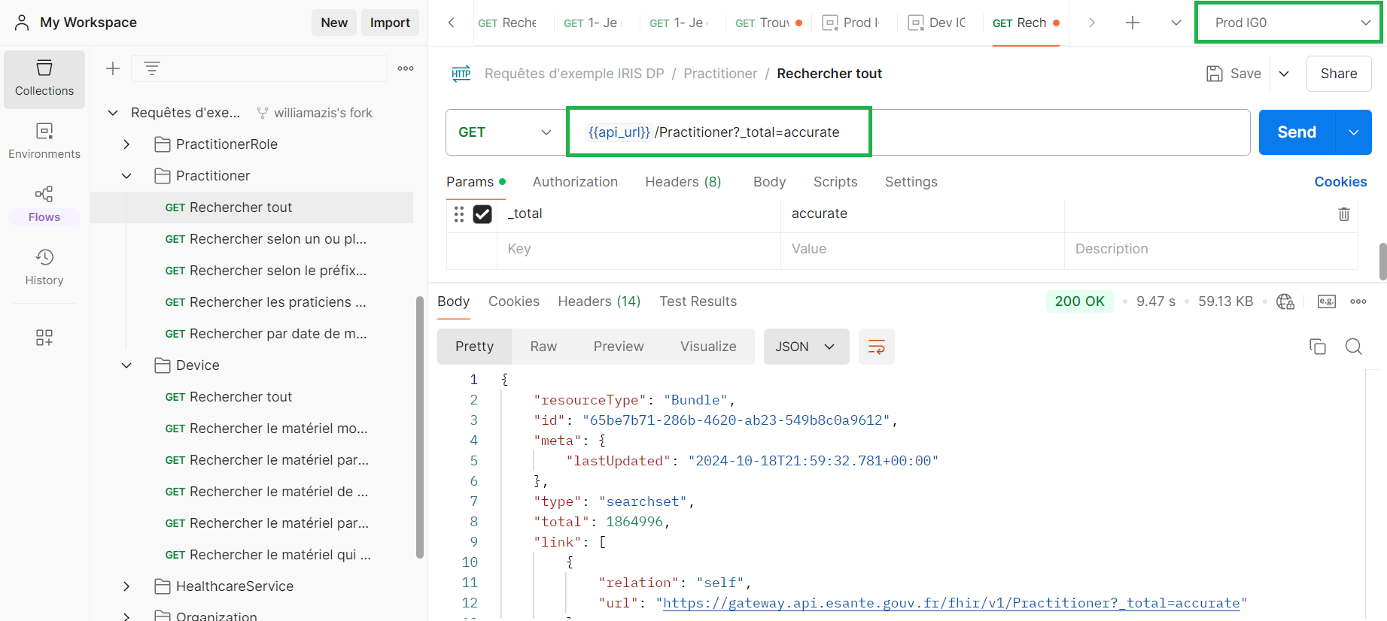The height and width of the screenshot is (621, 1387).
Task: Open a new request tab
Action: (1132, 23)
